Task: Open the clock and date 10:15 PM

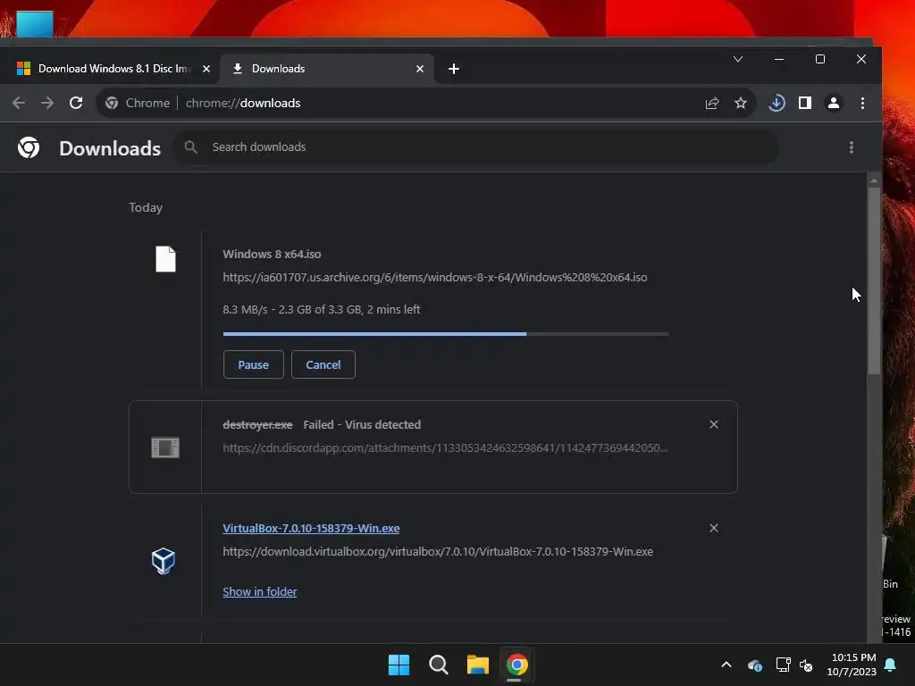Action: pos(852,665)
